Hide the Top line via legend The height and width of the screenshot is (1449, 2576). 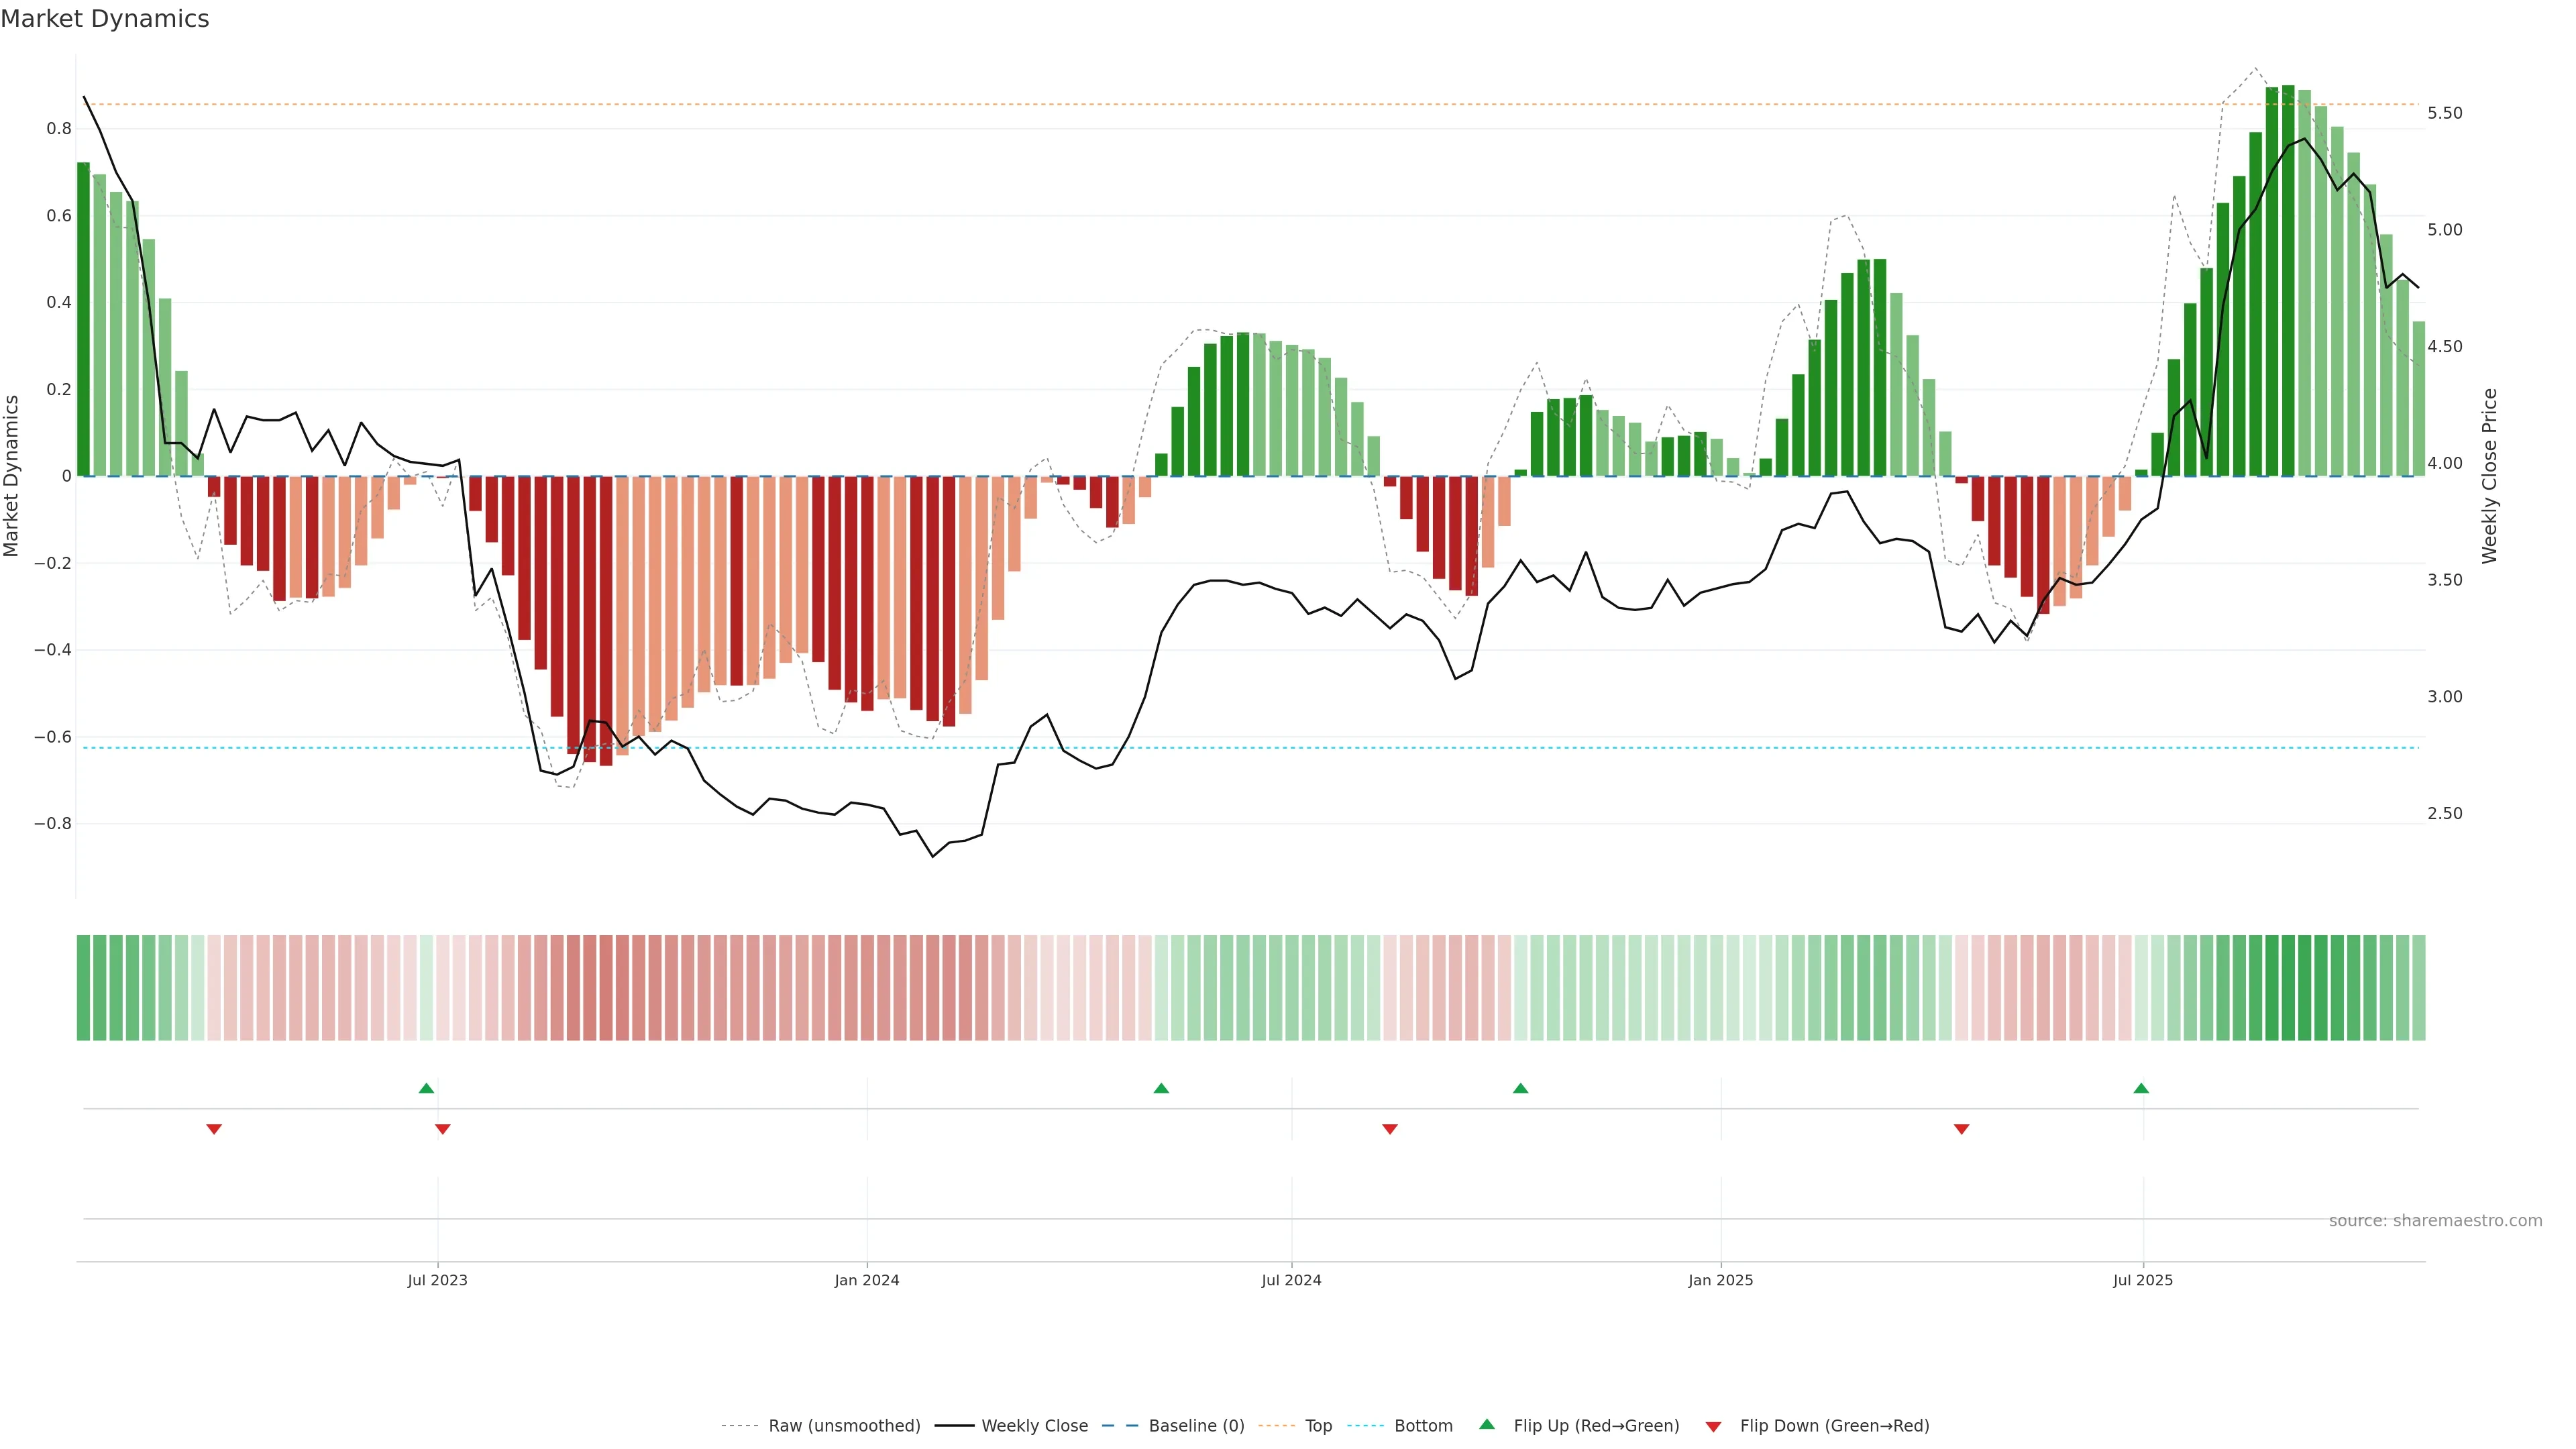(x=1318, y=1426)
